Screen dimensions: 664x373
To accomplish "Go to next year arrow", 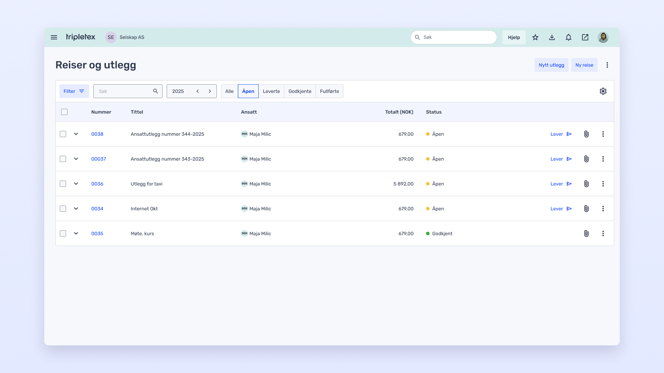I will tap(210, 91).
